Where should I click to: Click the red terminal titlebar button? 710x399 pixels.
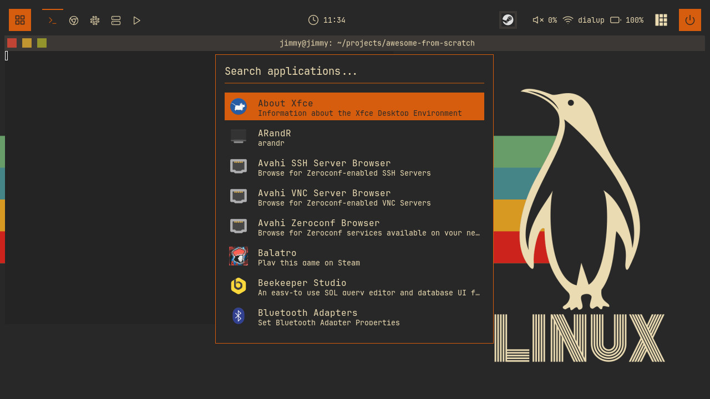[x=12, y=43]
